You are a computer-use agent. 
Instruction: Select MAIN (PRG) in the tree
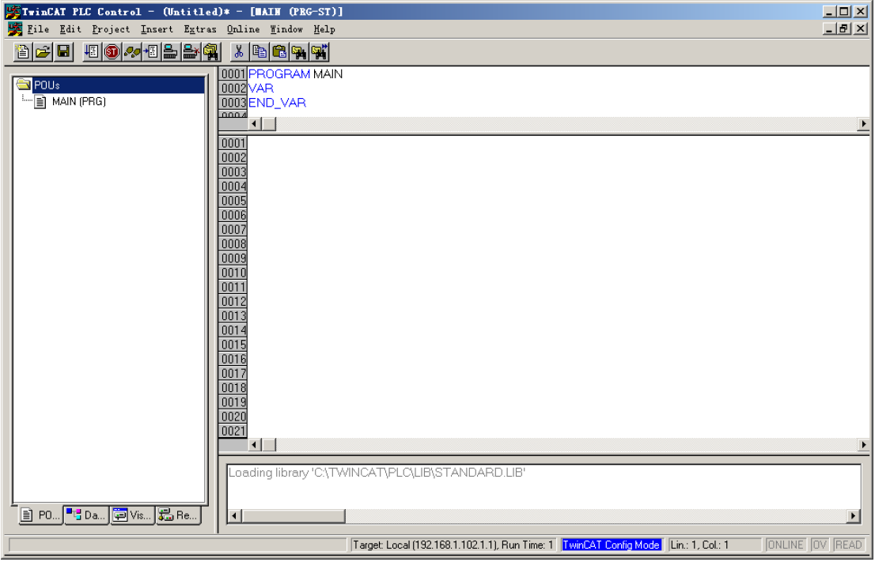tap(78, 101)
